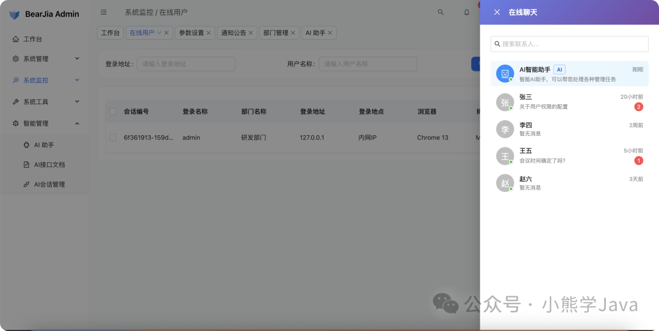The width and height of the screenshot is (659, 331).
Task: Click the unread badge 2 on 张三
Action: point(638,107)
